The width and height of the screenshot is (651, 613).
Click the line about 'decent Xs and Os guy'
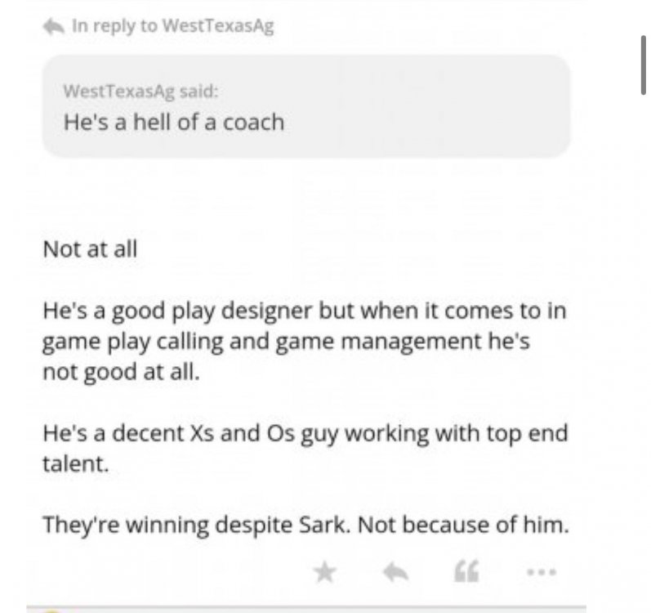pos(304,432)
